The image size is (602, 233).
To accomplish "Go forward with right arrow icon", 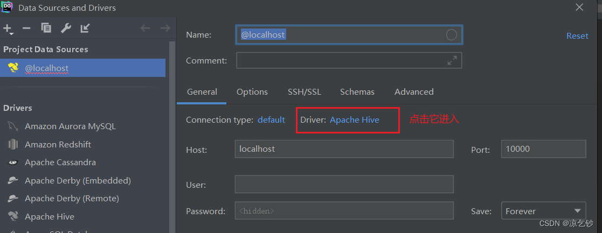I will 165,28.
